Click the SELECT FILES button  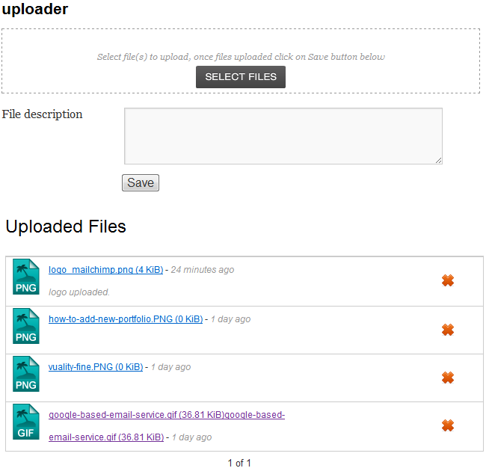pyautogui.click(x=241, y=77)
